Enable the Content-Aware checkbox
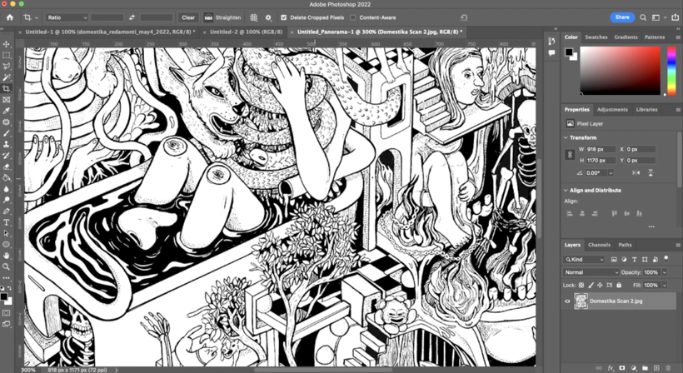 353,17
